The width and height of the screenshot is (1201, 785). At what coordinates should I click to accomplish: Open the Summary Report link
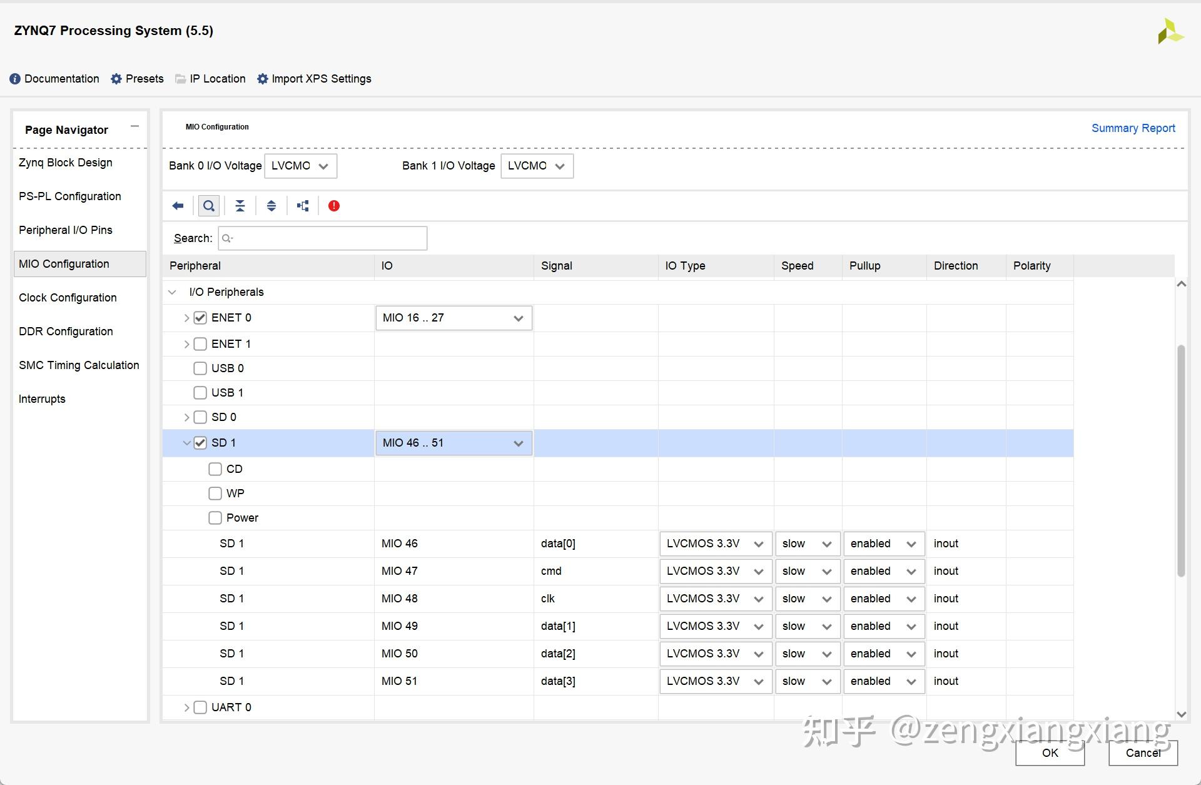1133,128
